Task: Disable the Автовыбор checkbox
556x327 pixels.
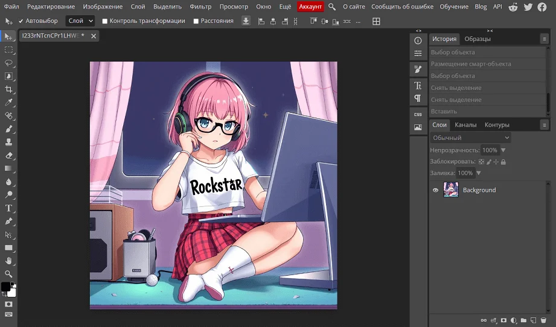Action: pos(21,21)
